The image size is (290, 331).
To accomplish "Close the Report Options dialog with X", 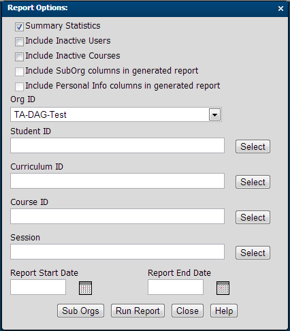I will click(x=280, y=9).
